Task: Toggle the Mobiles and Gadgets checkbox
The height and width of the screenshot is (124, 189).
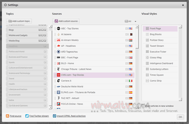Action: pos(45,35)
